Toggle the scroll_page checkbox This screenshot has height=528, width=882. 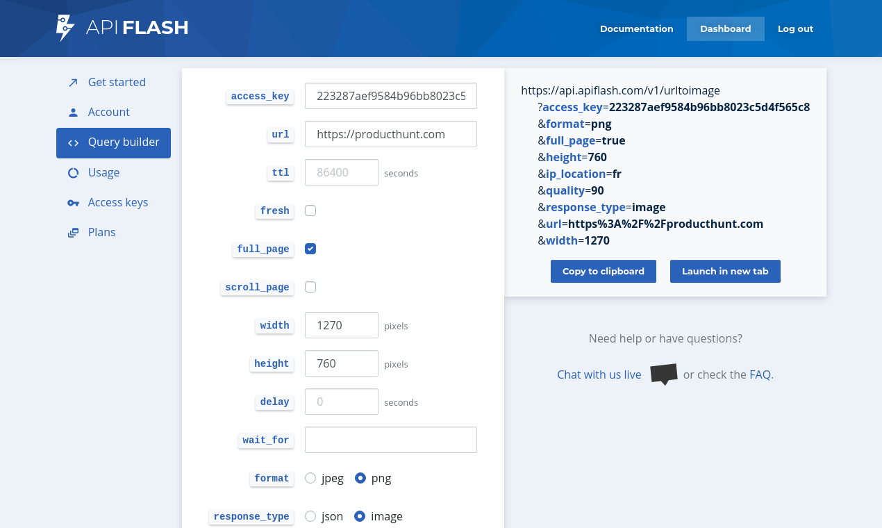tap(310, 286)
